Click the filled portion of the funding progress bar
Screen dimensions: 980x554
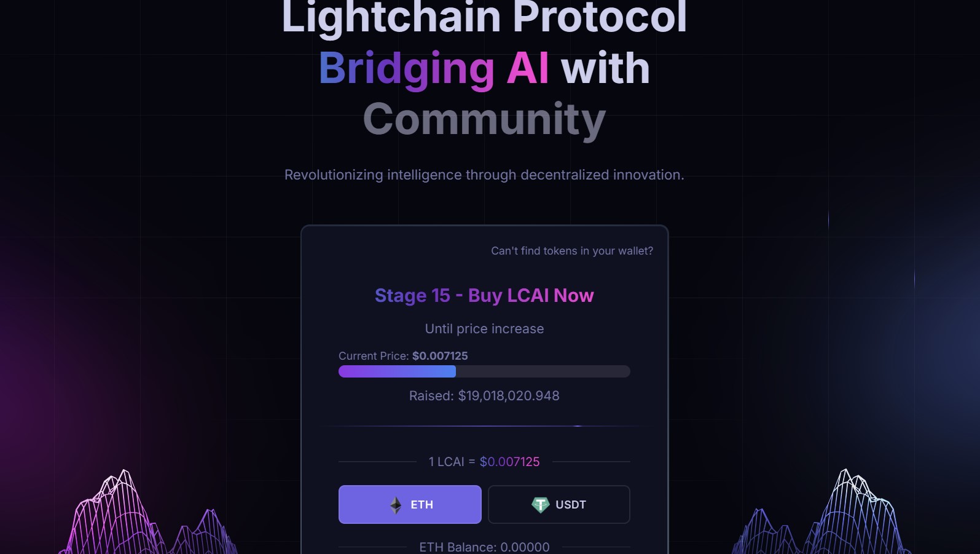396,371
